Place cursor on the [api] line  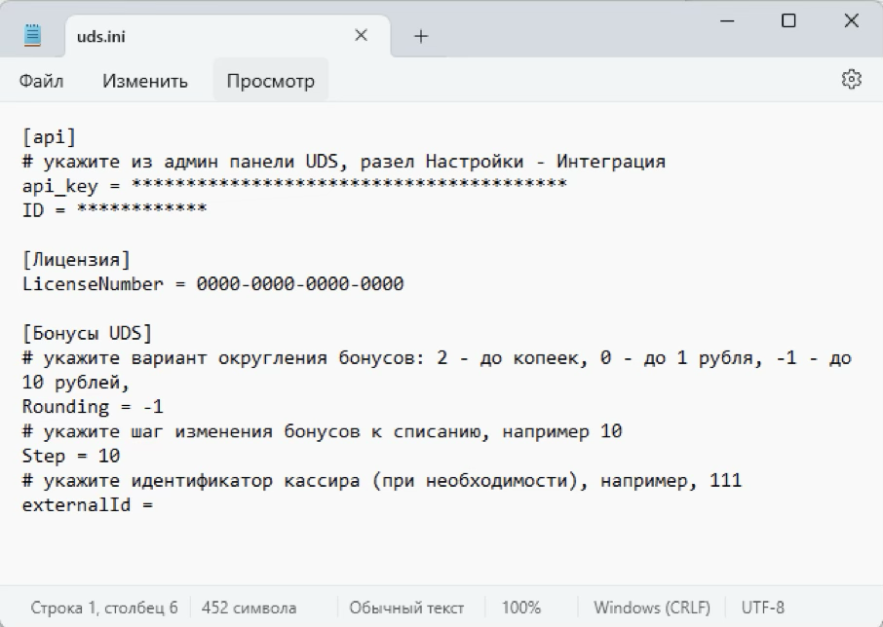tap(49, 136)
